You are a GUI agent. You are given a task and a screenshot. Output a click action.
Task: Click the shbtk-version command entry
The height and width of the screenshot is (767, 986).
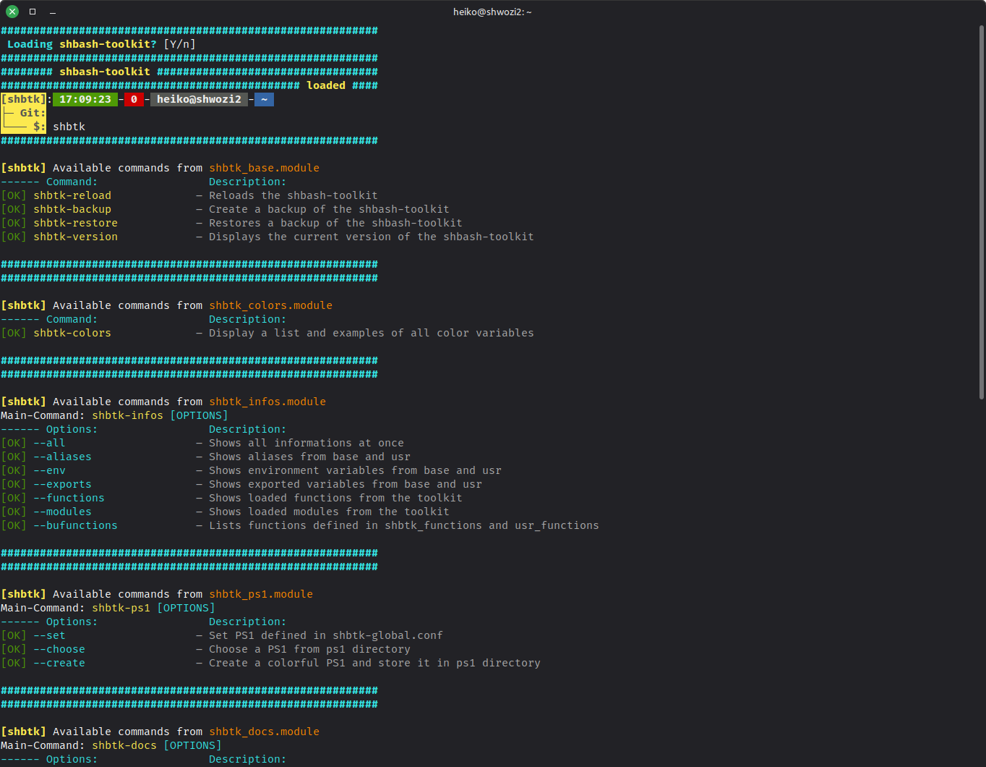pos(75,237)
